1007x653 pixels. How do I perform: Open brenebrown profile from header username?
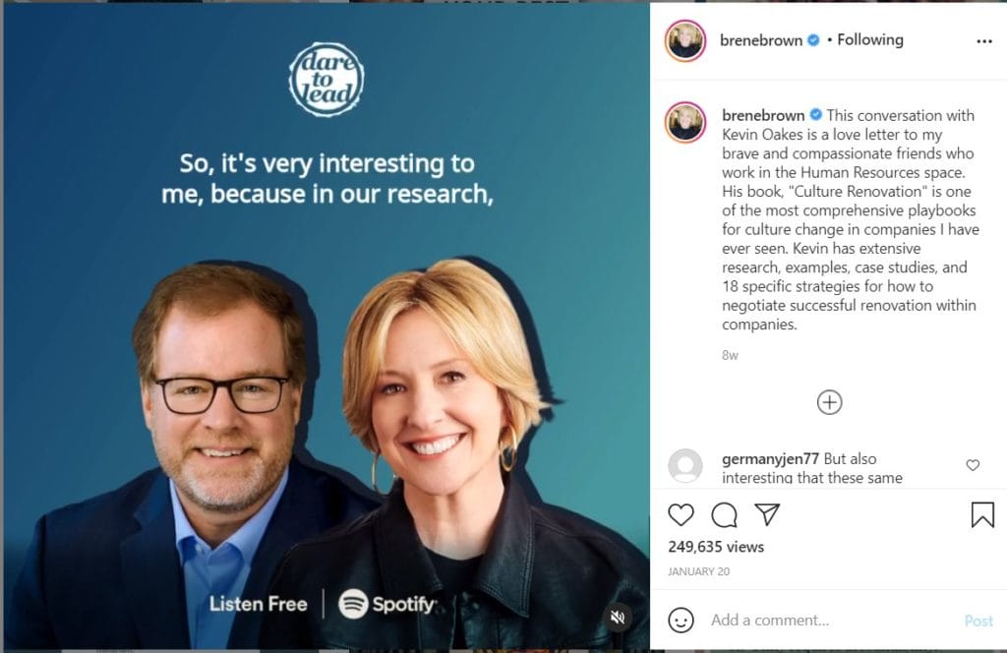tap(760, 40)
